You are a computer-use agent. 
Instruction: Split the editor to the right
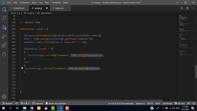187,8
